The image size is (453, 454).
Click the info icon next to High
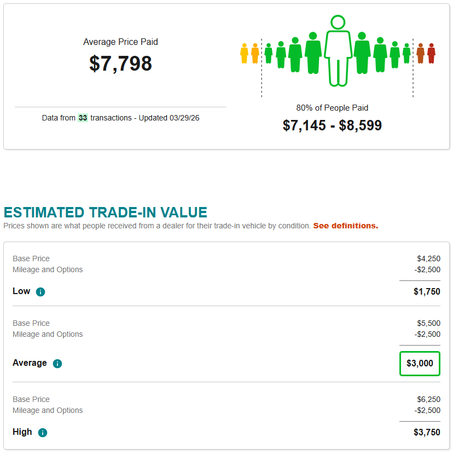pos(43,433)
